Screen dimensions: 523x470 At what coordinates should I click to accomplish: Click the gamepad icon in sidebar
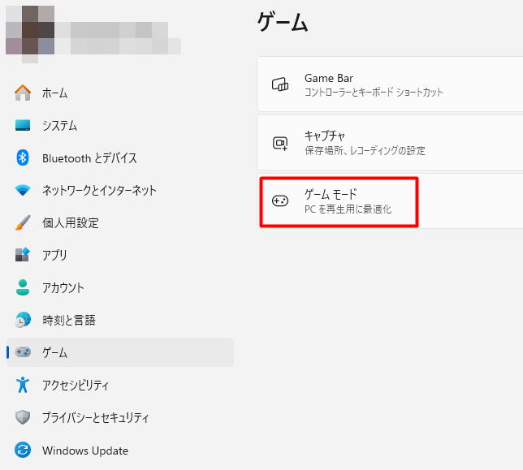point(23,352)
